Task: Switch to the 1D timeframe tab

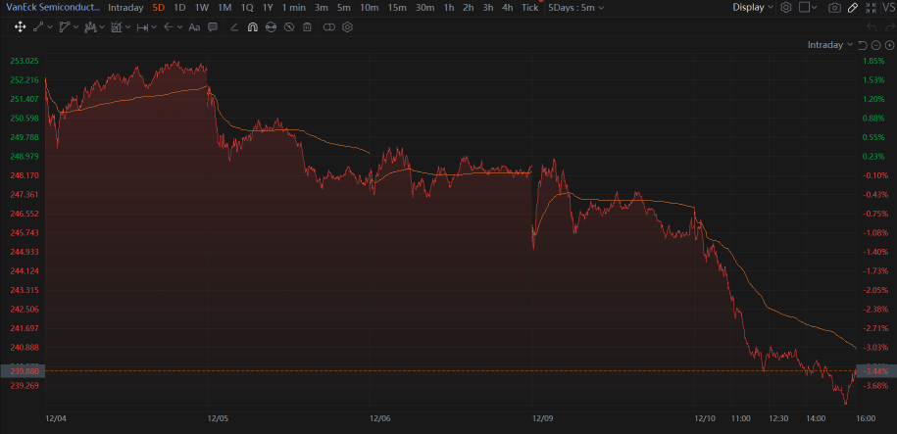Action: tap(178, 8)
